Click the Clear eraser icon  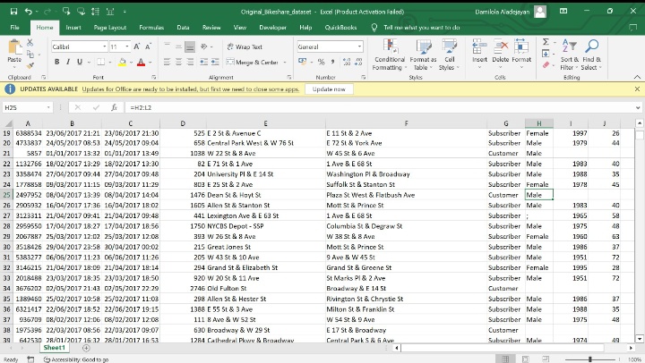click(546, 65)
